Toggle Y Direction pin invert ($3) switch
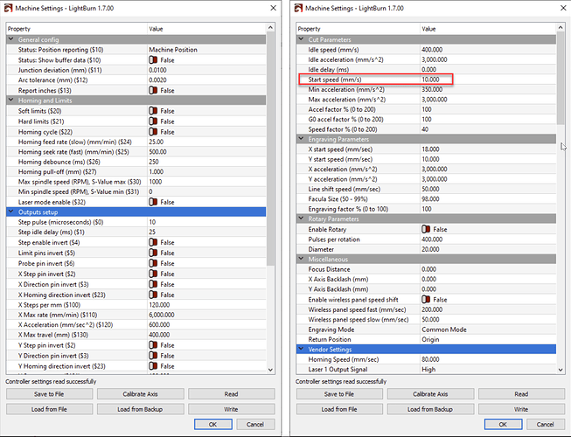 pos(153,356)
